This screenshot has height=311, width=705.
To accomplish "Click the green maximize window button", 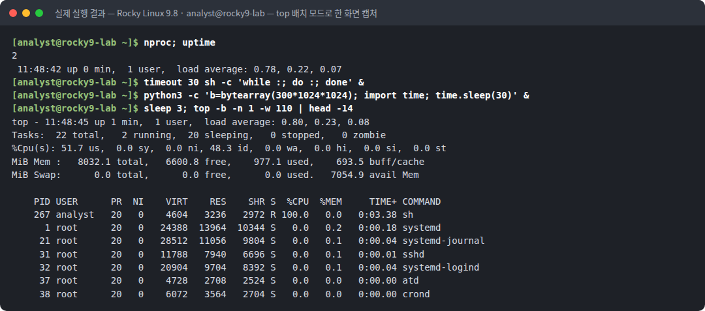I will point(39,13).
